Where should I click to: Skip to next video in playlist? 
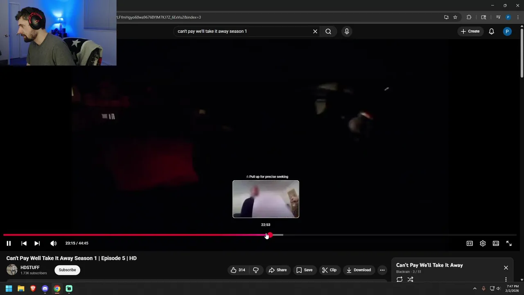[x=37, y=243]
